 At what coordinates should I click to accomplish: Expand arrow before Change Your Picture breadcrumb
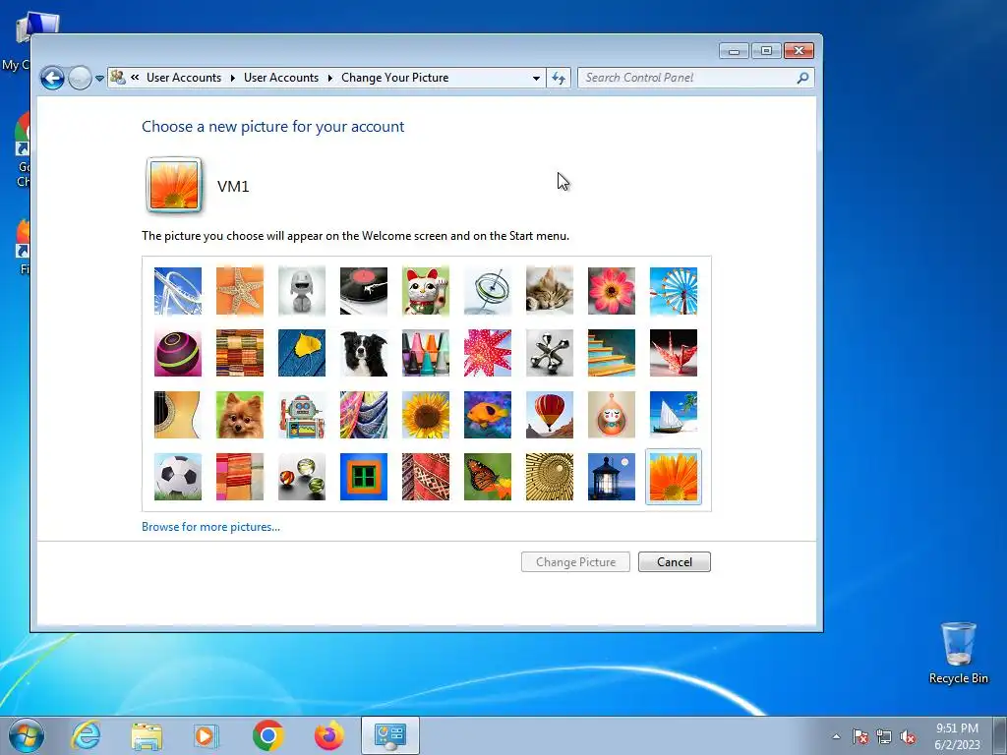coord(330,78)
